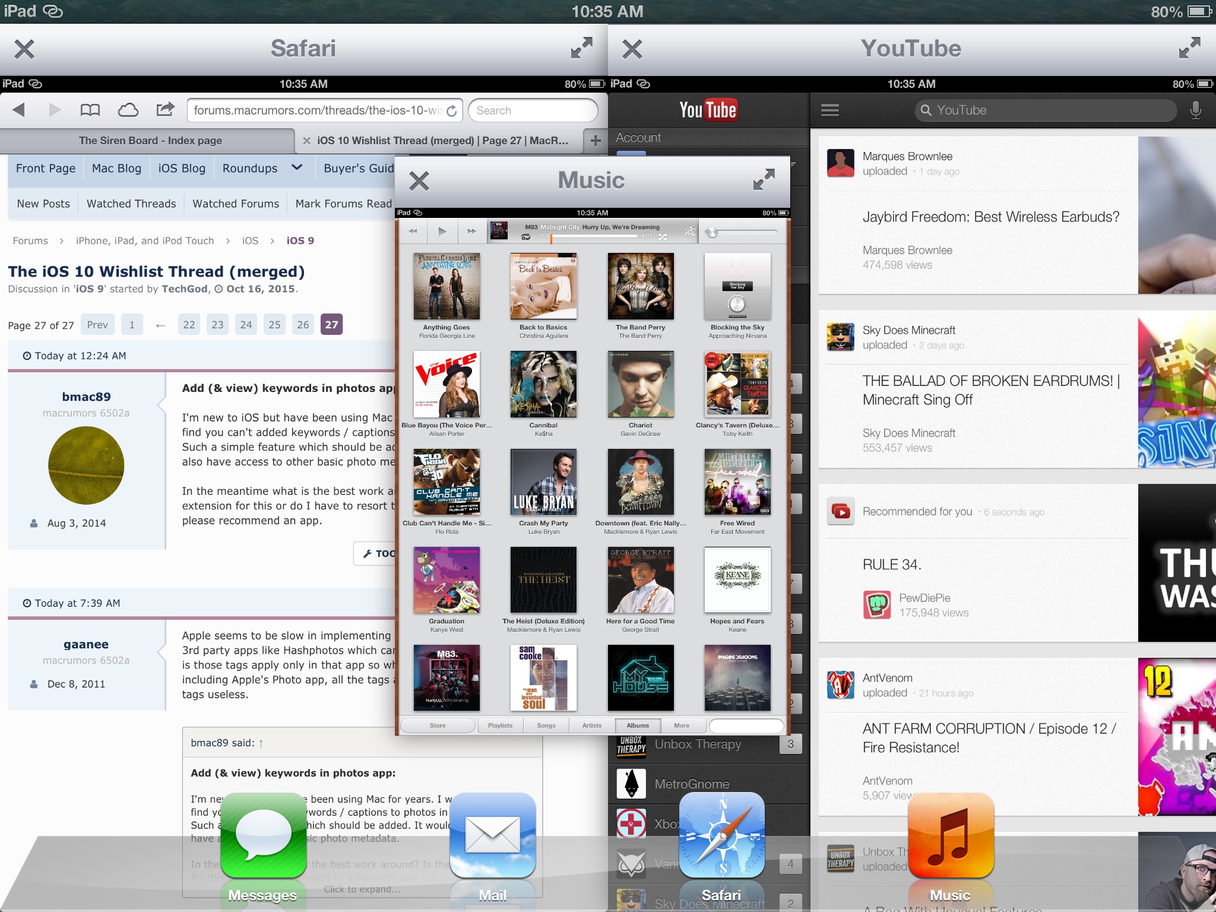Reload the macrumors forum page
This screenshot has width=1216, height=912.
452,111
